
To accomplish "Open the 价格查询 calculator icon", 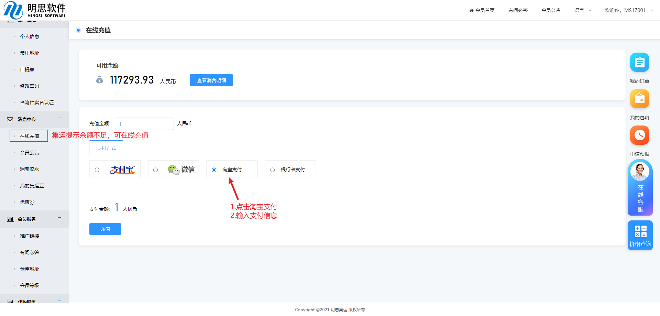I will 640,232.
